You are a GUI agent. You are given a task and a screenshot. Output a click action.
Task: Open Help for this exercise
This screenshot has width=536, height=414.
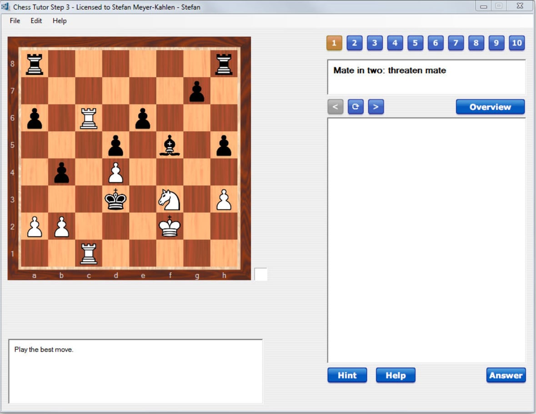click(396, 375)
